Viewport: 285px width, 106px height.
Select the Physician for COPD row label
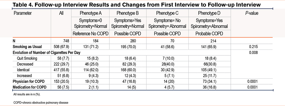28,81
